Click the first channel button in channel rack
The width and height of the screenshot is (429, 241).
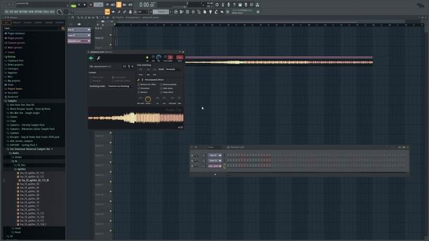(215, 155)
